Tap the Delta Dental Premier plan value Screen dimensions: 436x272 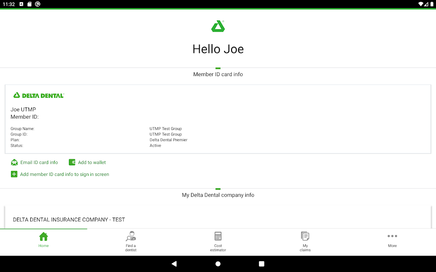(x=168, y=140)
